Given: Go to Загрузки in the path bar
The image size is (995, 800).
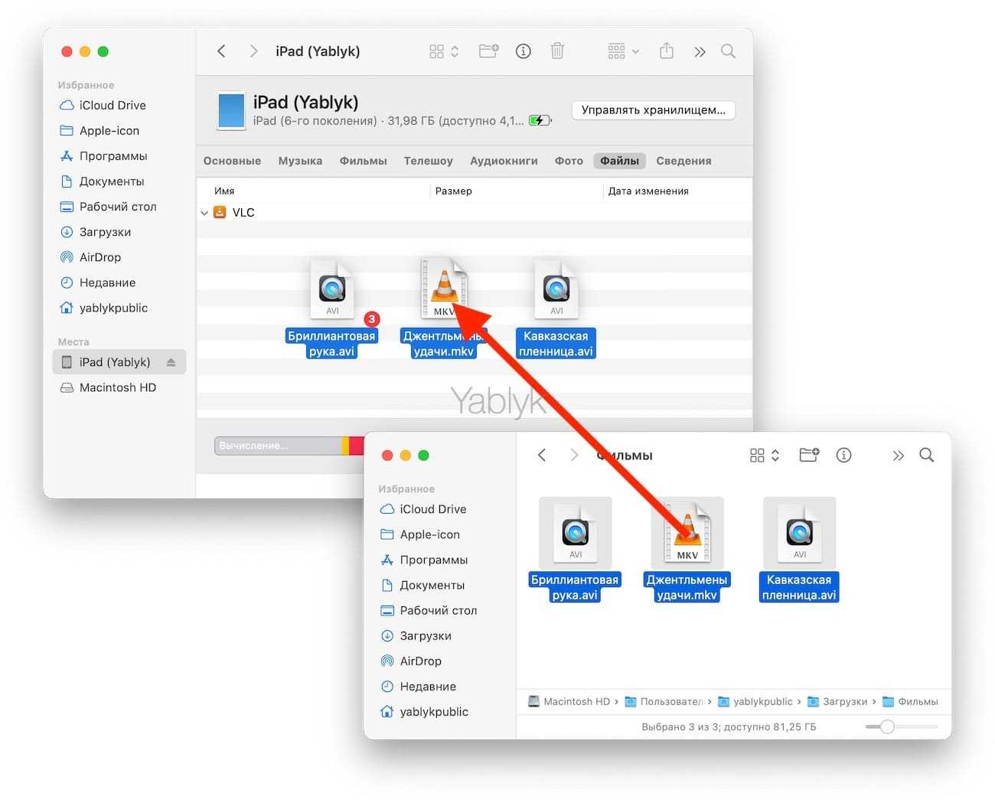Looking at the screenshot, I should coord(844,701).
